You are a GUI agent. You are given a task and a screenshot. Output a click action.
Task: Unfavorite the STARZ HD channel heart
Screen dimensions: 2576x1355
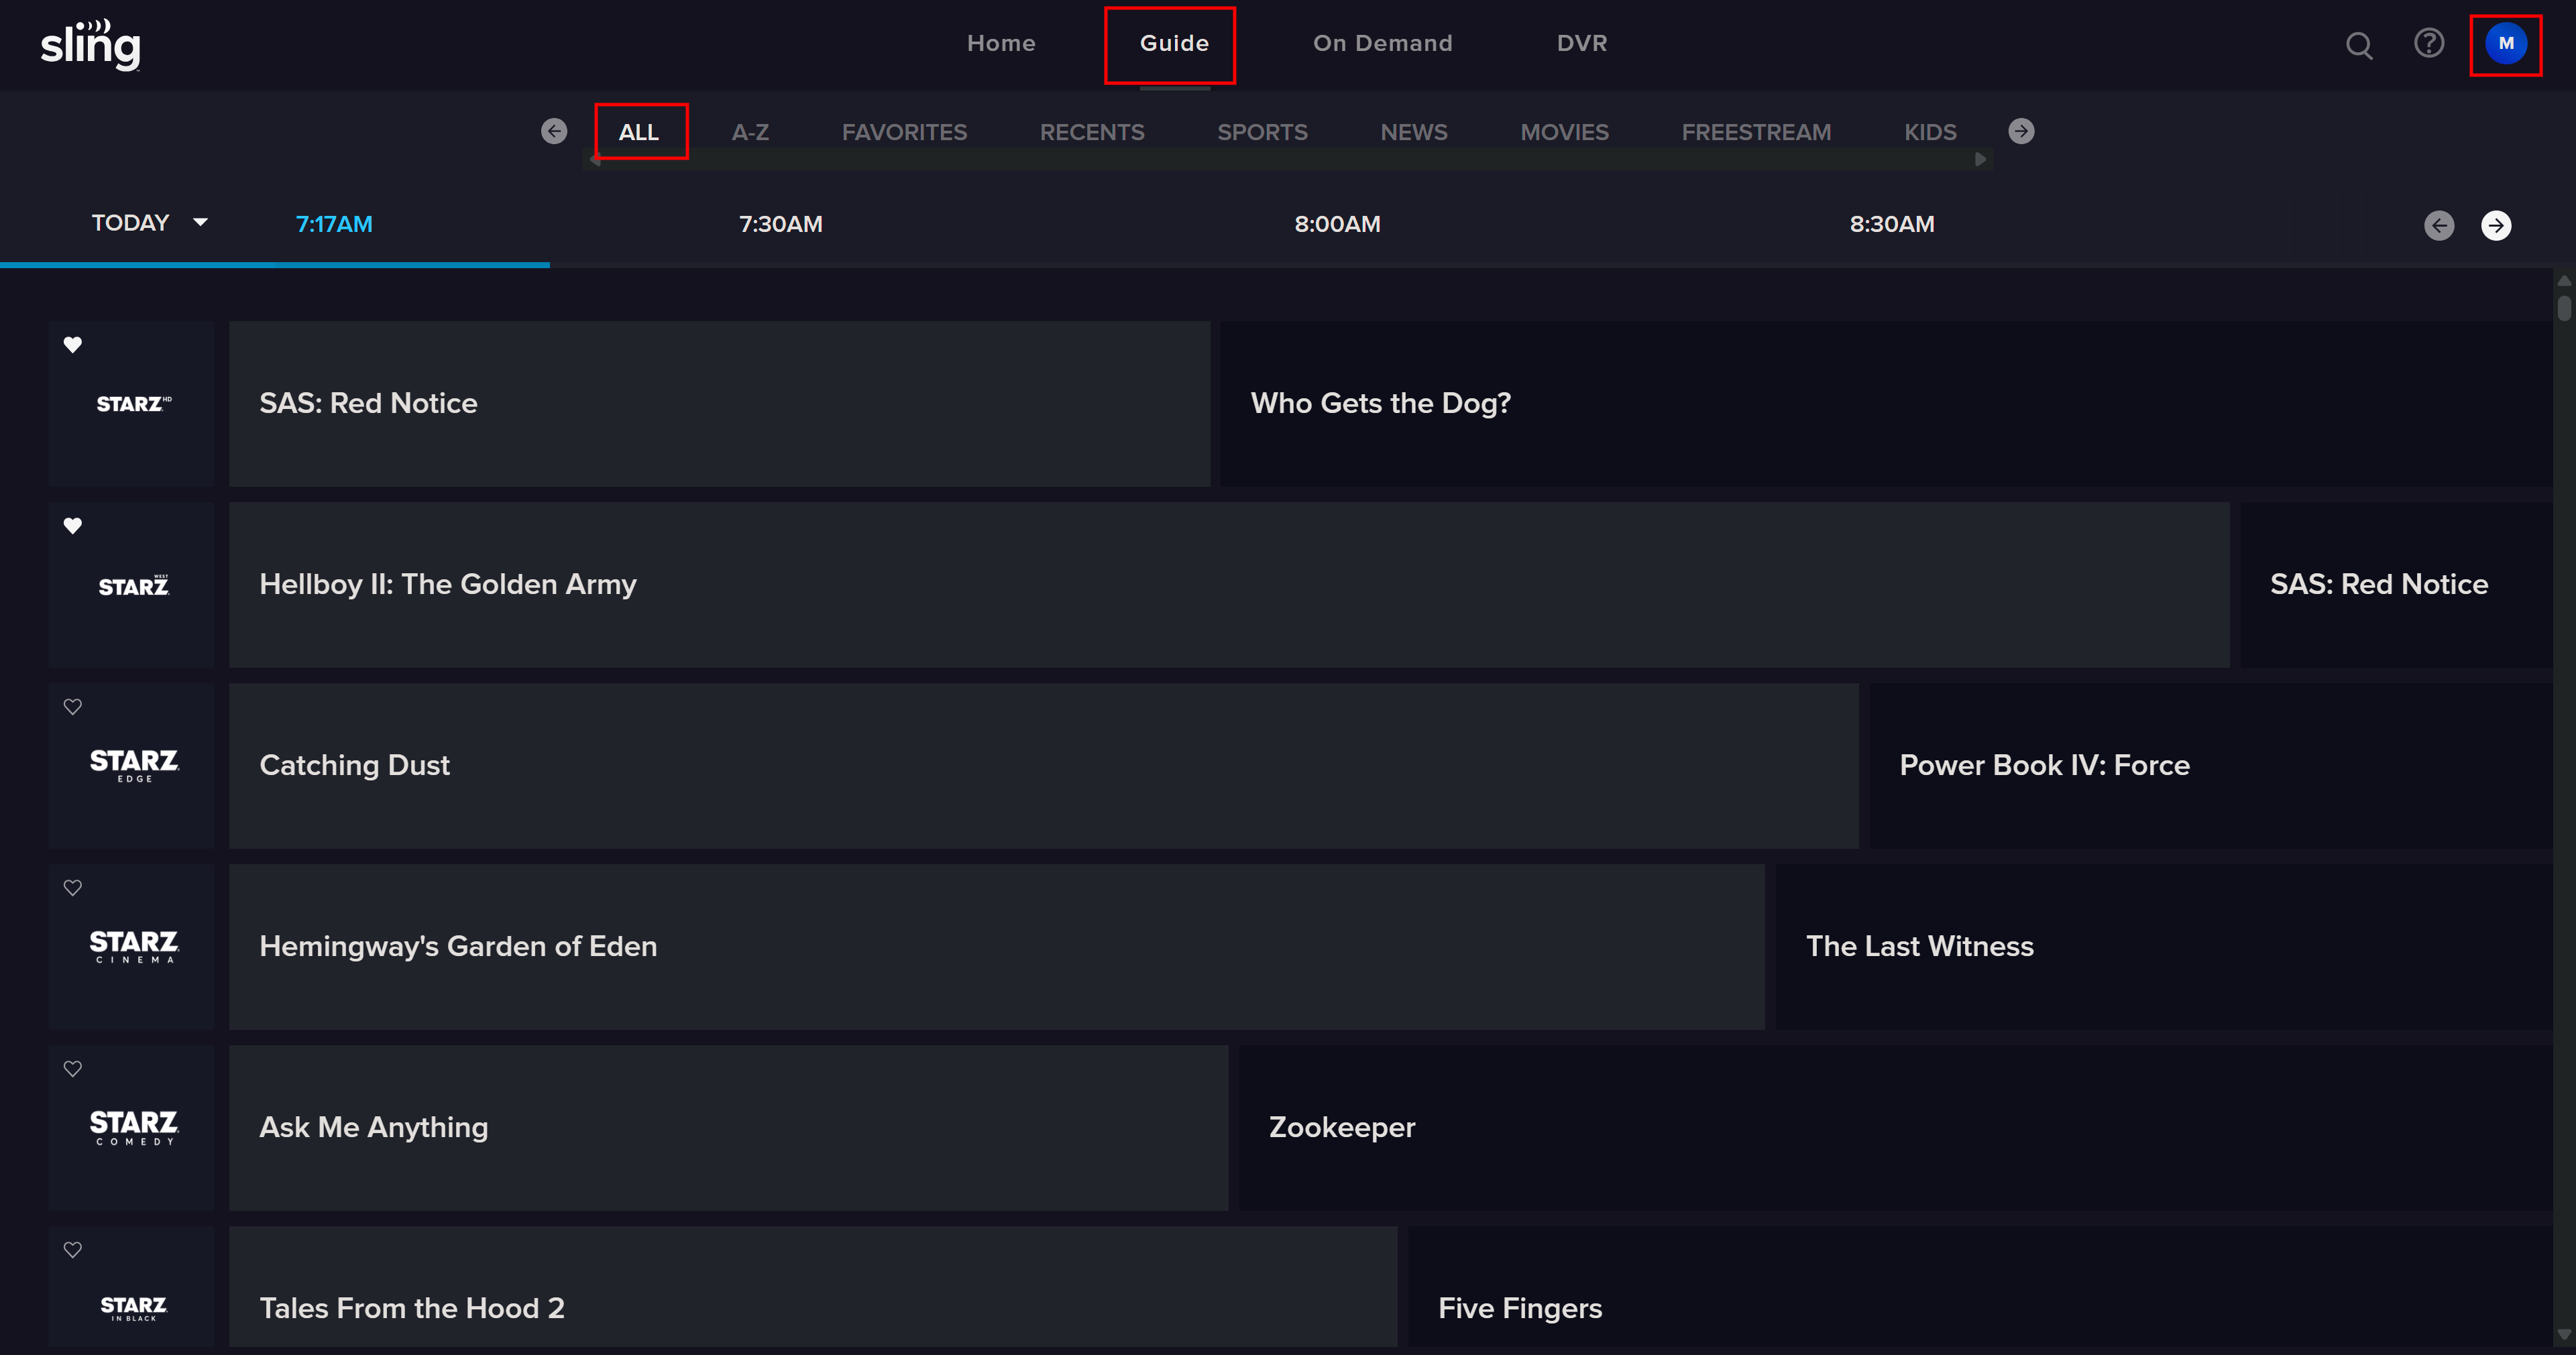[73, 345]
